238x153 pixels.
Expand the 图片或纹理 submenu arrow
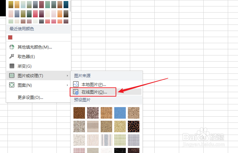click(67, 75)
